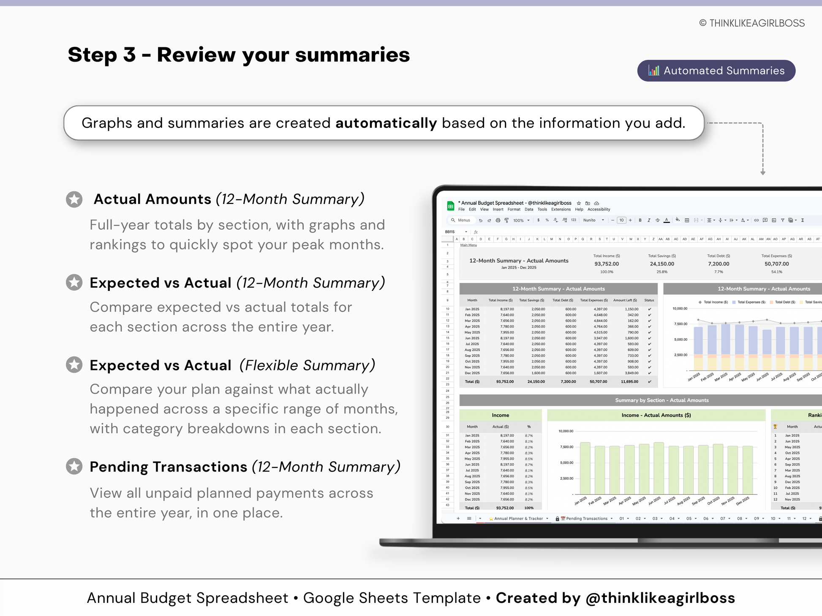This screenshot has height=616, width=822.
Task: Click the Undo icon in toolbar
Action: click(480, 220)
